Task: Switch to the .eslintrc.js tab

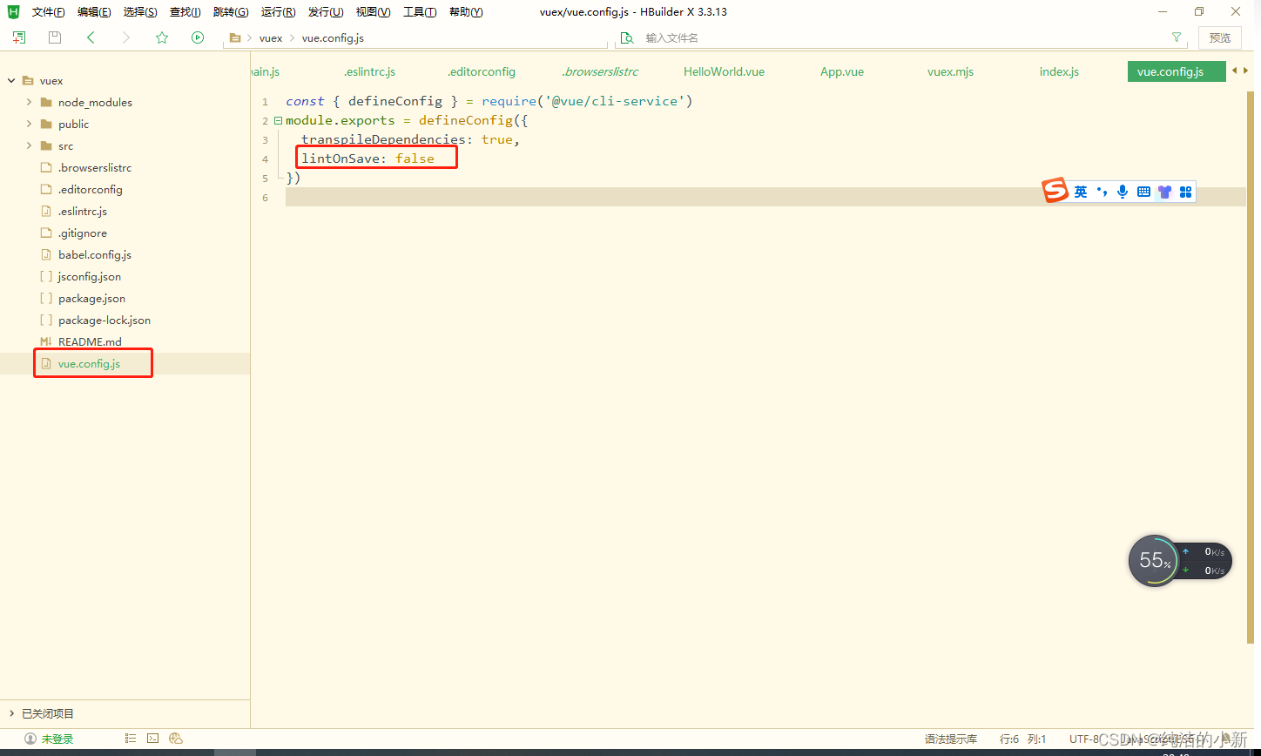Action: pos(369,71)
